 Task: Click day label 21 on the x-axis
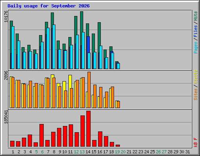click(x=129, y=152)
